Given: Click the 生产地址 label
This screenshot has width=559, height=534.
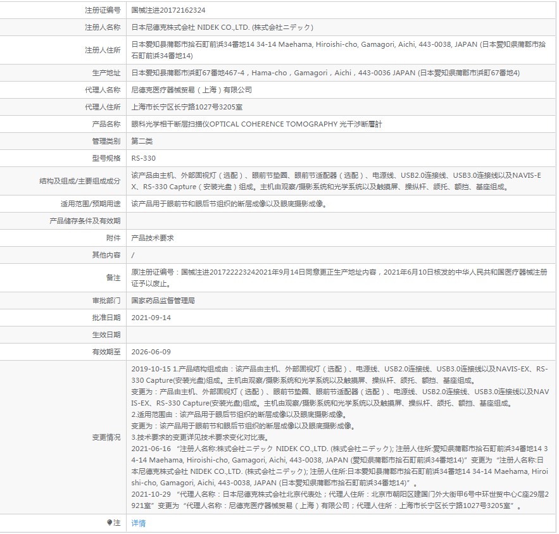Looking at the screenshot, I should click(106, 73).
